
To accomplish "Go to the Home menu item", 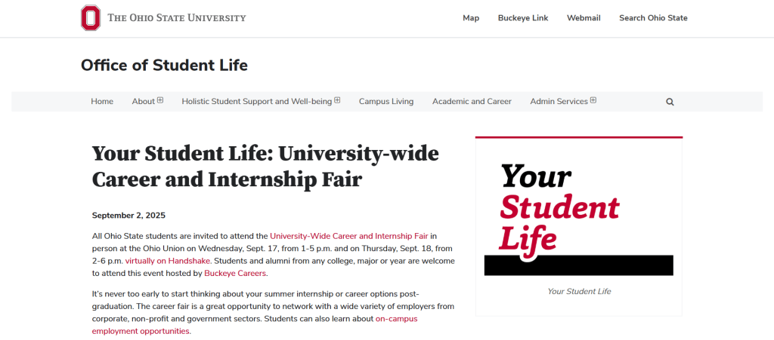I will point(102,102).
